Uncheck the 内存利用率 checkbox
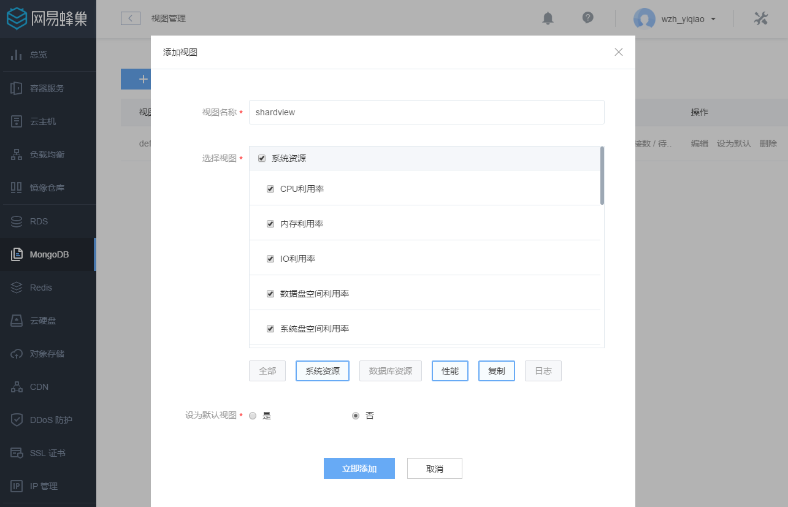788x507 pixels. (270, 224)
